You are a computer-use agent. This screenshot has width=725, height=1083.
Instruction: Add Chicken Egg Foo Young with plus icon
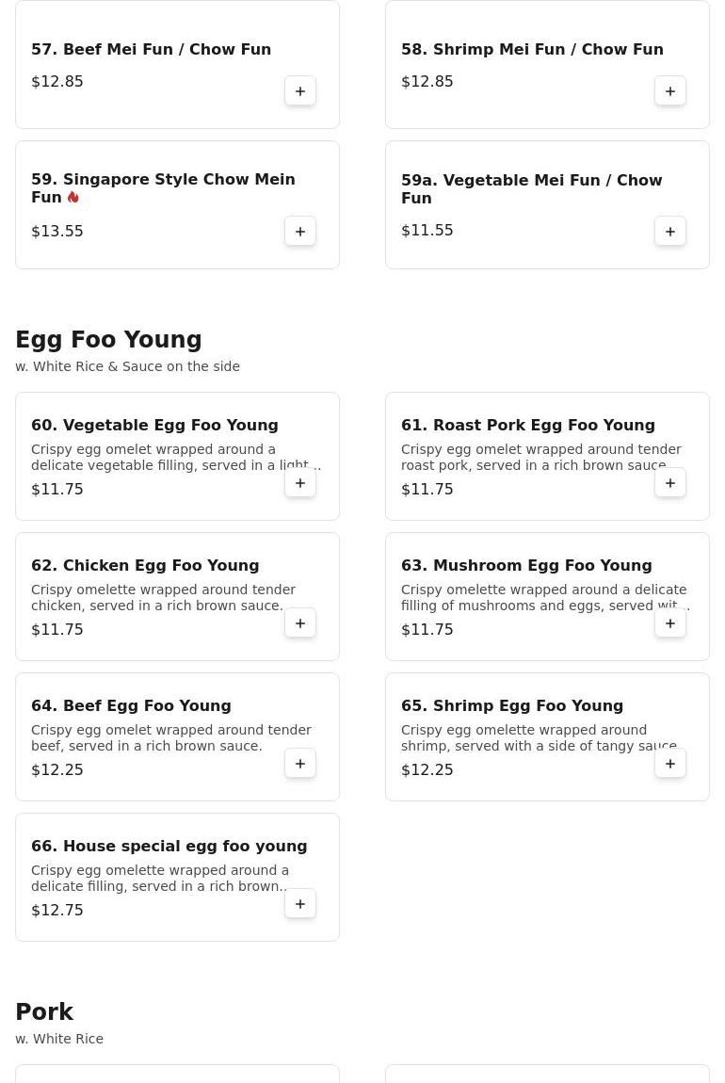(x=300, y=623)
